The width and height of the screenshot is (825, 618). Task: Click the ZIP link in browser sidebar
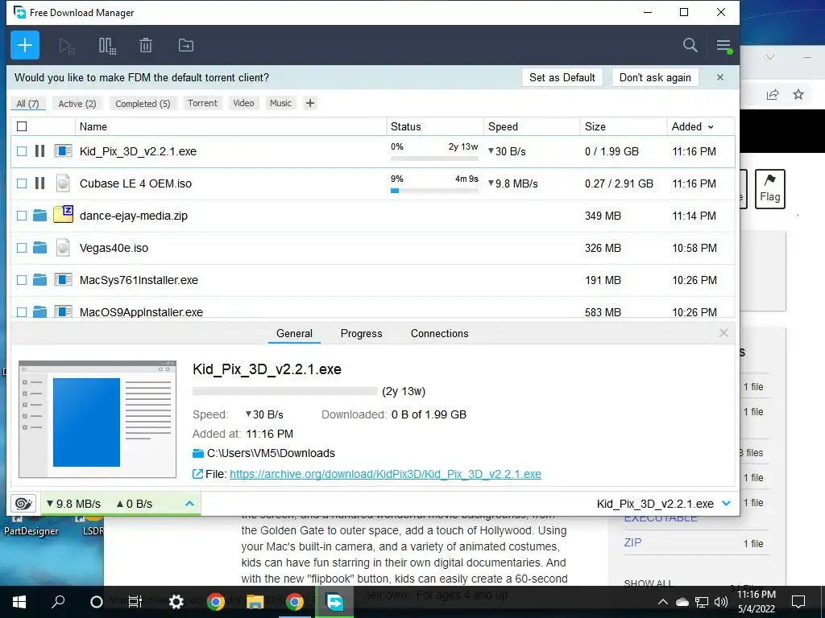(x=632, y=542)
